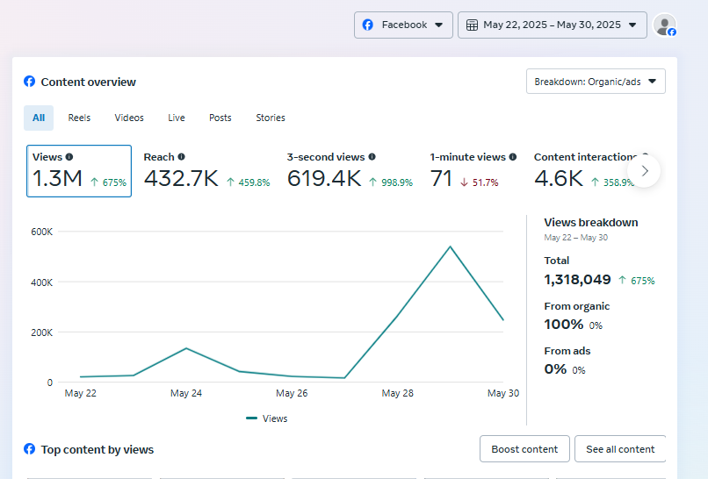Select the Stories tab
708x479 pixels.
coord(271,118)
